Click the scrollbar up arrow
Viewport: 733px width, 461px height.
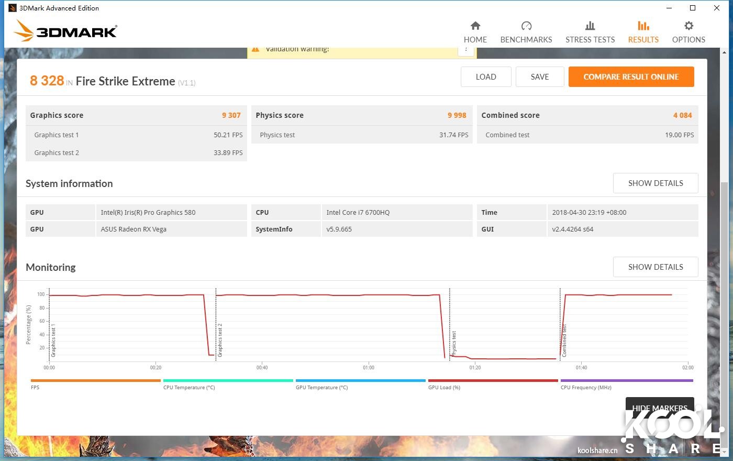pyautogui.click(x=724, y=52)
